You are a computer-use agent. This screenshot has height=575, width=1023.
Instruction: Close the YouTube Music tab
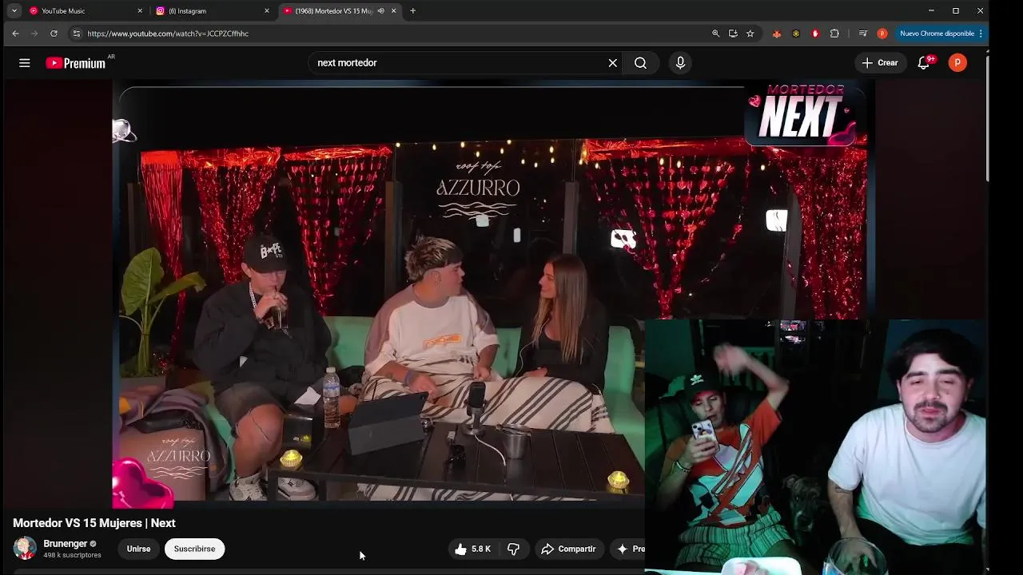click(140, 11)
